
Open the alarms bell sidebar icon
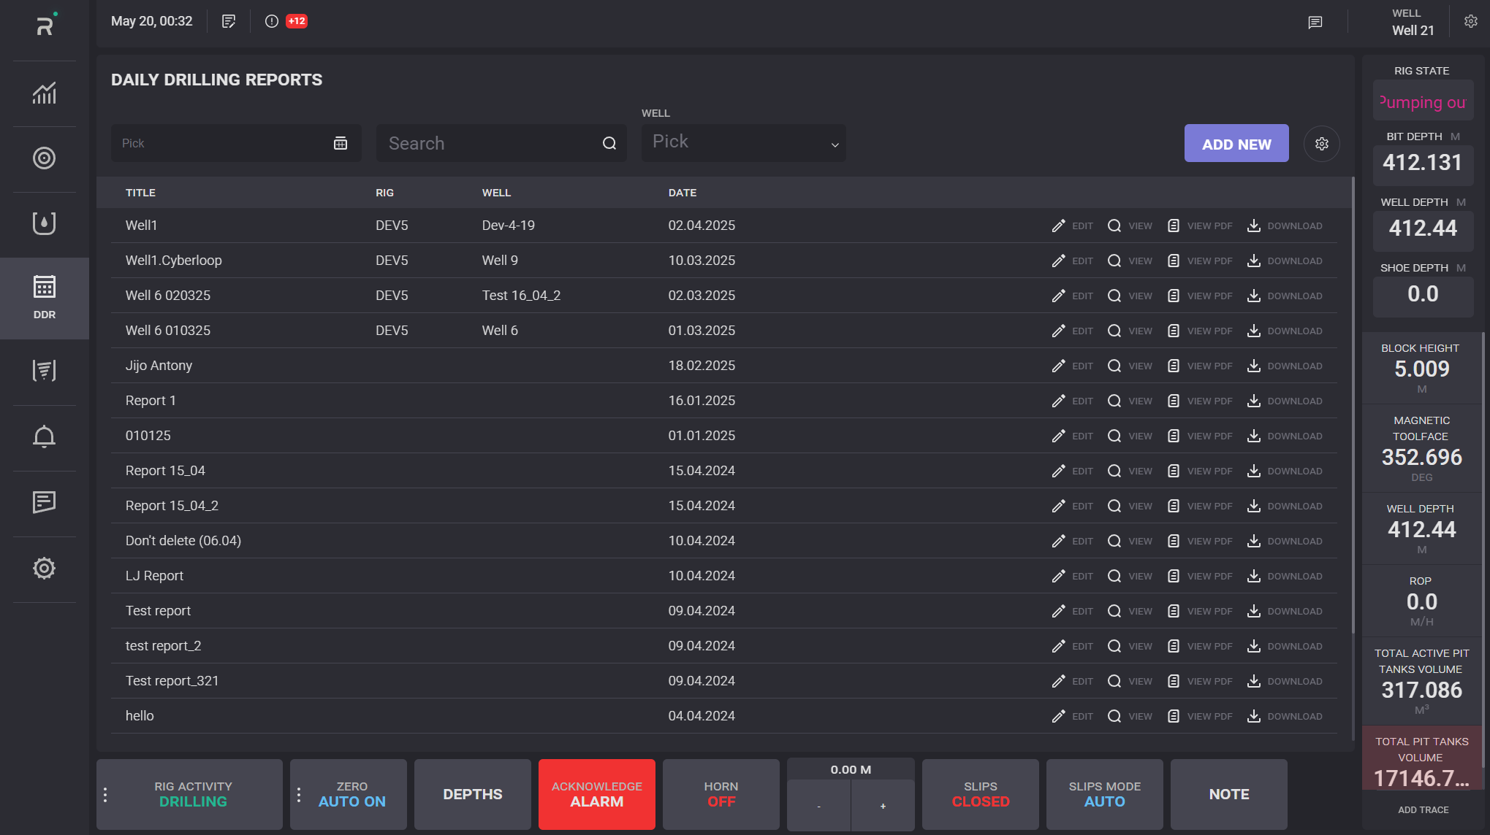44,436
